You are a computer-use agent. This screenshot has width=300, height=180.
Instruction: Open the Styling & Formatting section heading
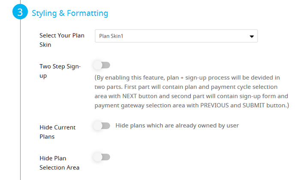point(70,13)
